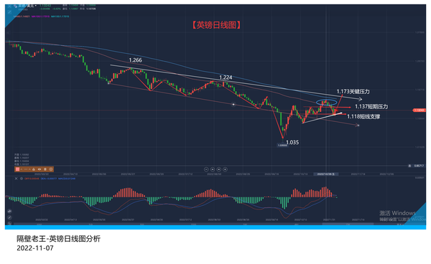Toggle the eye visibility icon in orange toolbar
The width and height of the screenshot is (431, 264).
click(40, 169)
